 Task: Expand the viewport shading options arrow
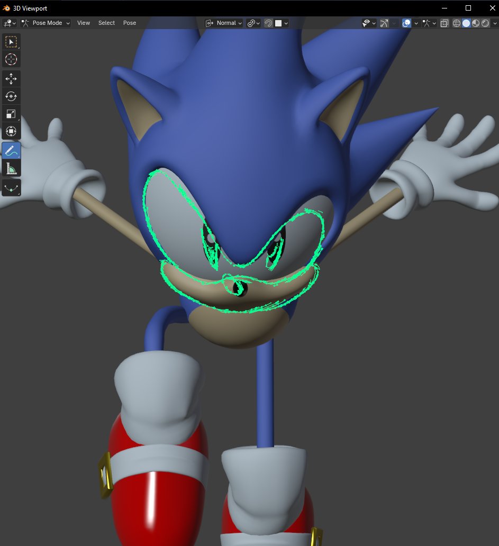[x=495, y=23]
